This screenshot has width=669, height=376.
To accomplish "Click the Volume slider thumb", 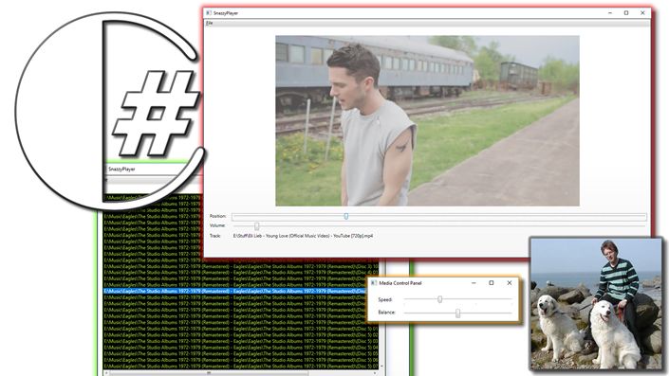I will (257, 225).
